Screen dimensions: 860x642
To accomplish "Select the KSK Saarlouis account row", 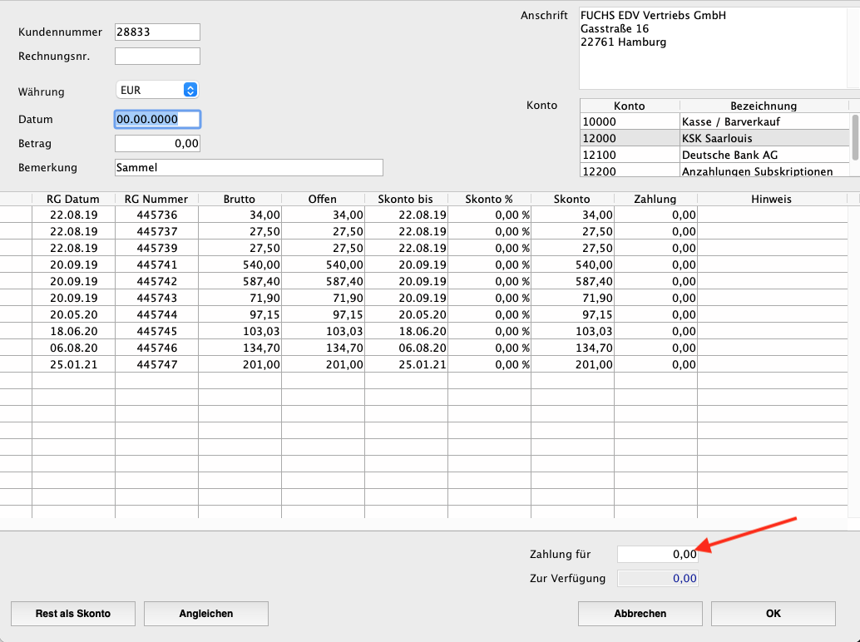I will (x=714, y=138).
